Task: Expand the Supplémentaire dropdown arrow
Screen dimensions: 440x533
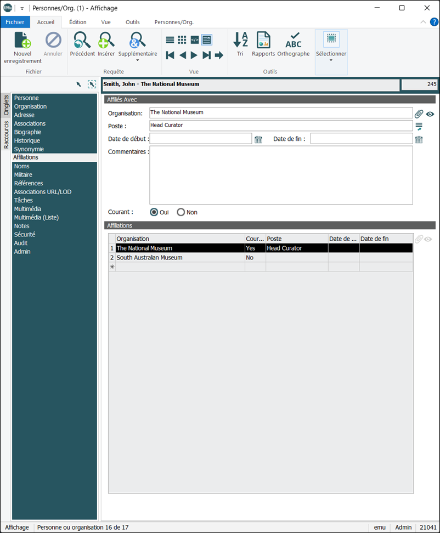Action: [x=138, y=60]
